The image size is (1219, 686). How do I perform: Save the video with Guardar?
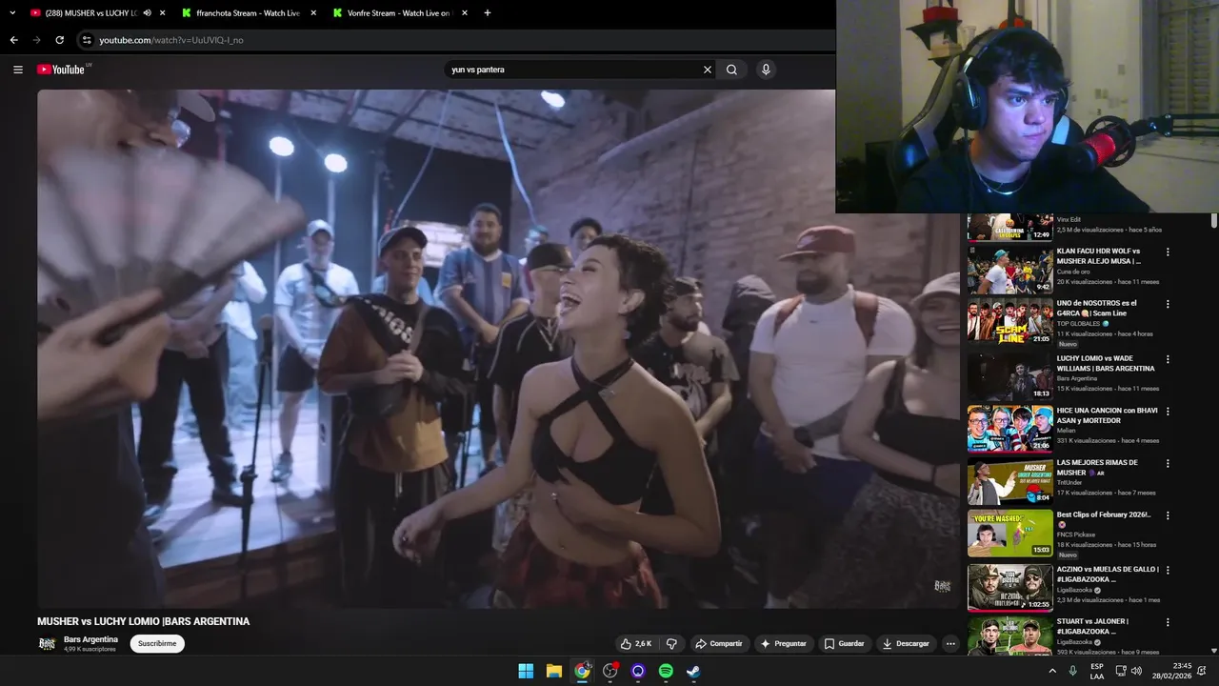click(x=844, y=644)
